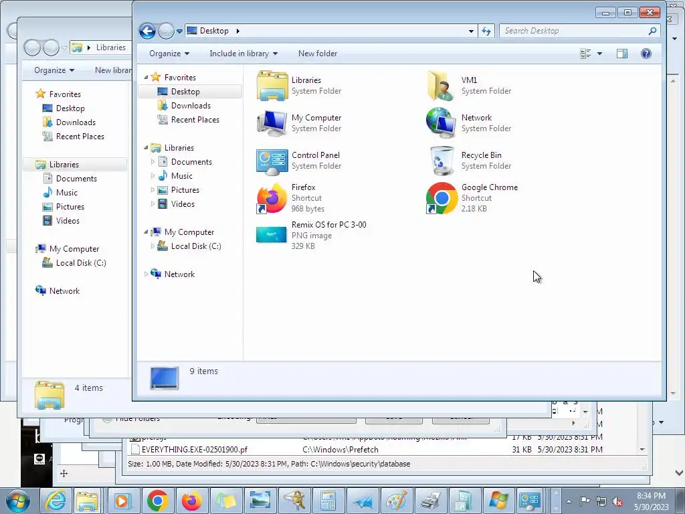Expand Videos library in Desktop window tree
Viewport: 685px width, 514px height.
(153, 203)
